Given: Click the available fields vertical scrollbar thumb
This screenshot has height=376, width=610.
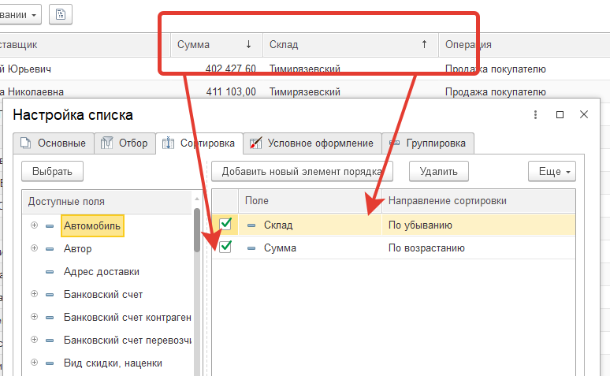Looking at the screenshot, I should 197,229.
